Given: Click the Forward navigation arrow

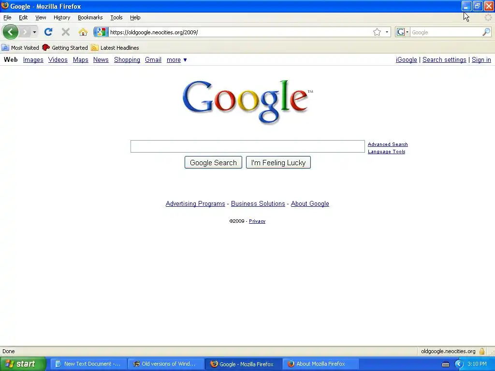Looking at the screenshot, I should (x=25, y=32).
